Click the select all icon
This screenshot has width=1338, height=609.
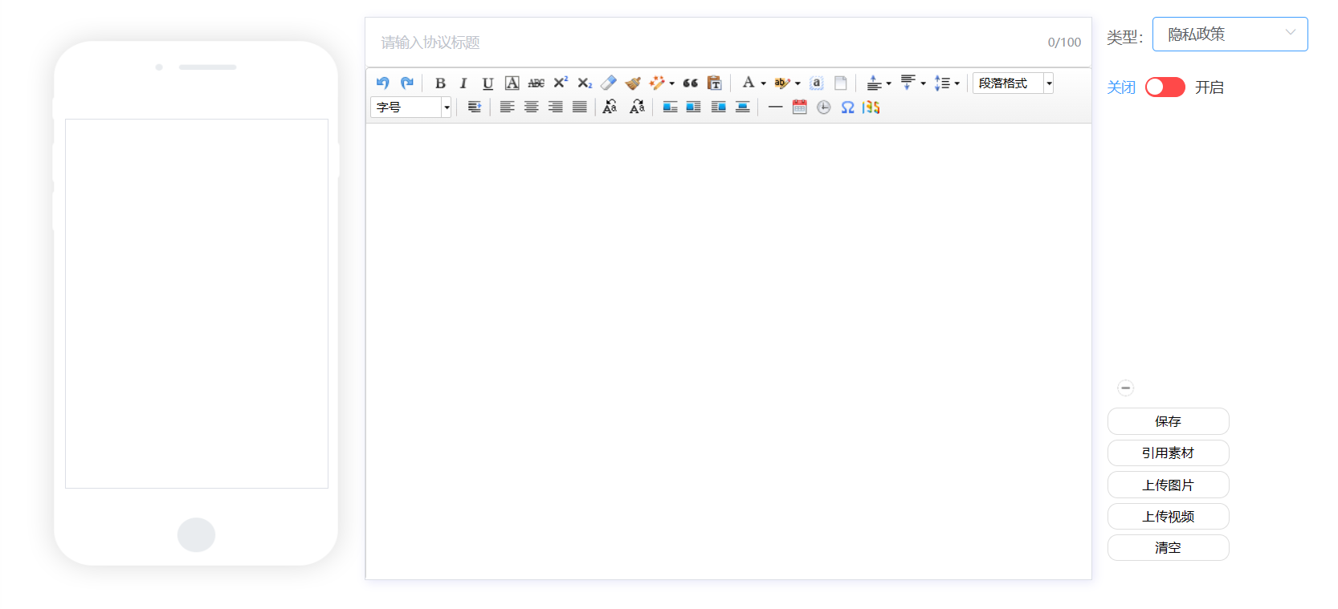click(817, 83)
